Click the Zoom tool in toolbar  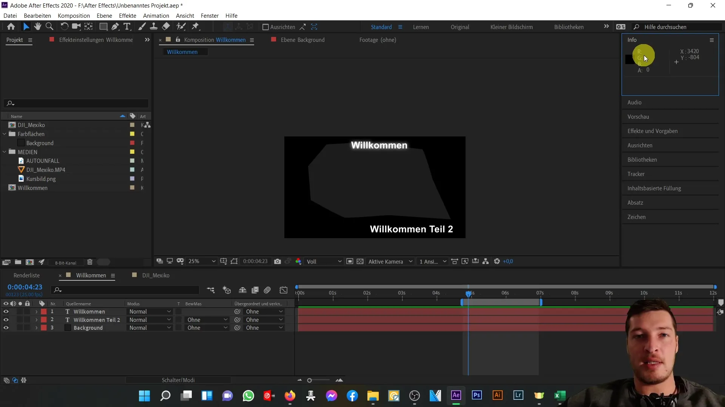coord(49,26)
